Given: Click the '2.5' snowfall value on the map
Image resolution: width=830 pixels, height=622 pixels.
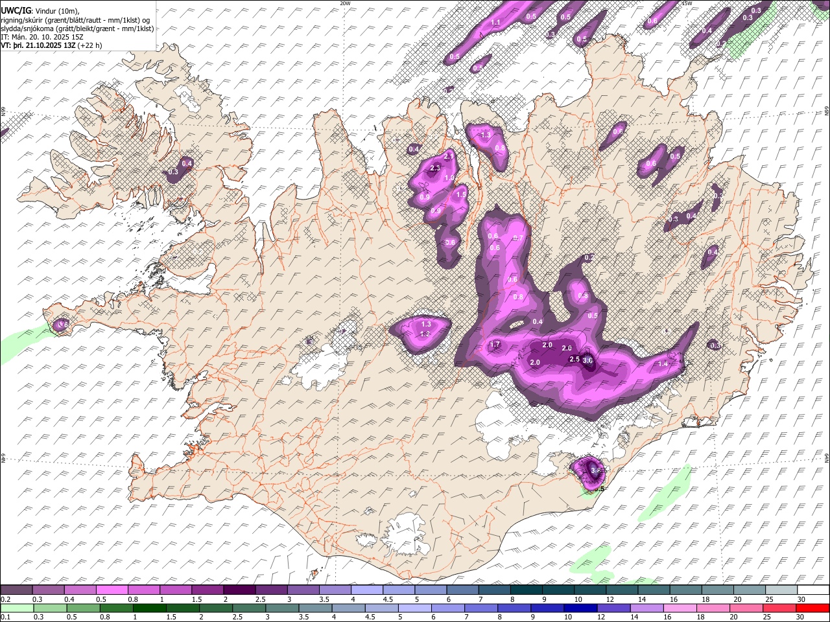Looking at the screenshot, I should pyautogui.click(x=574, y=359).
